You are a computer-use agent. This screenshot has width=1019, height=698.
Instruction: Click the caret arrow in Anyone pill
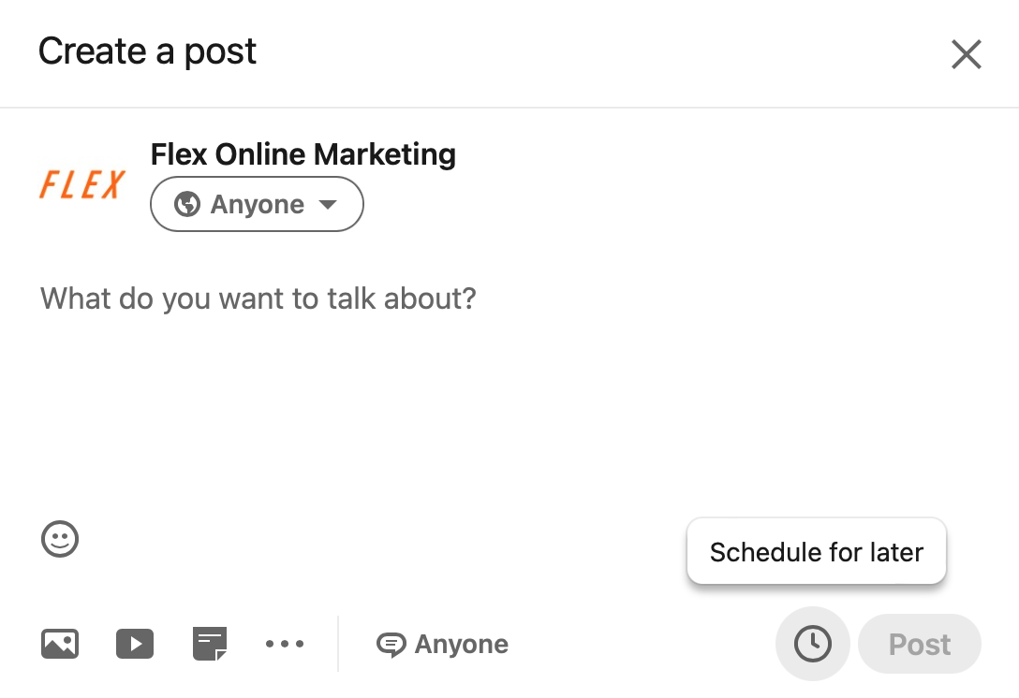click(x=328, y=205)
